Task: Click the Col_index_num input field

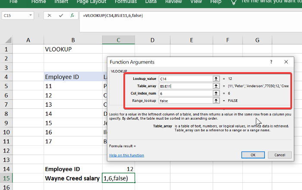Action: coord(186,93)
